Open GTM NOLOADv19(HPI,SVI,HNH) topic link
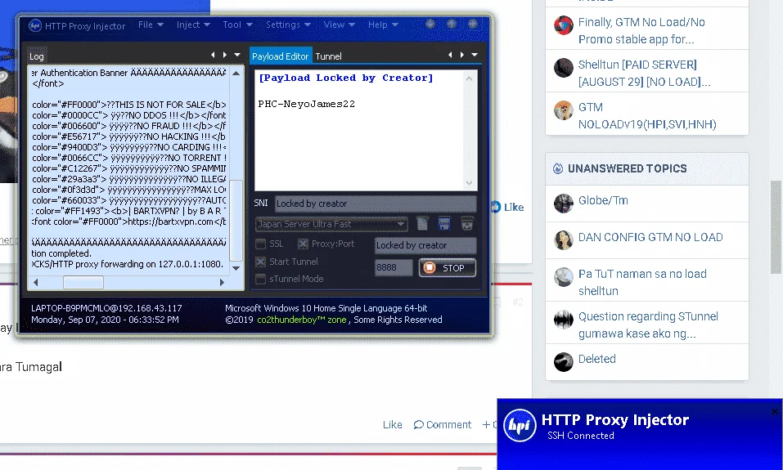 tap(647, 115)
